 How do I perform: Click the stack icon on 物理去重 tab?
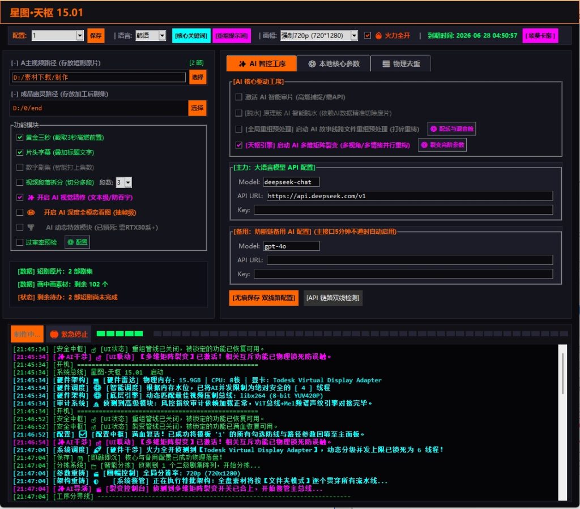click(x=386, y=64)
